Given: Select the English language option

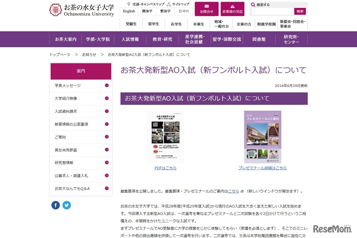Looking at the screenshot, I should pos(129,12).
